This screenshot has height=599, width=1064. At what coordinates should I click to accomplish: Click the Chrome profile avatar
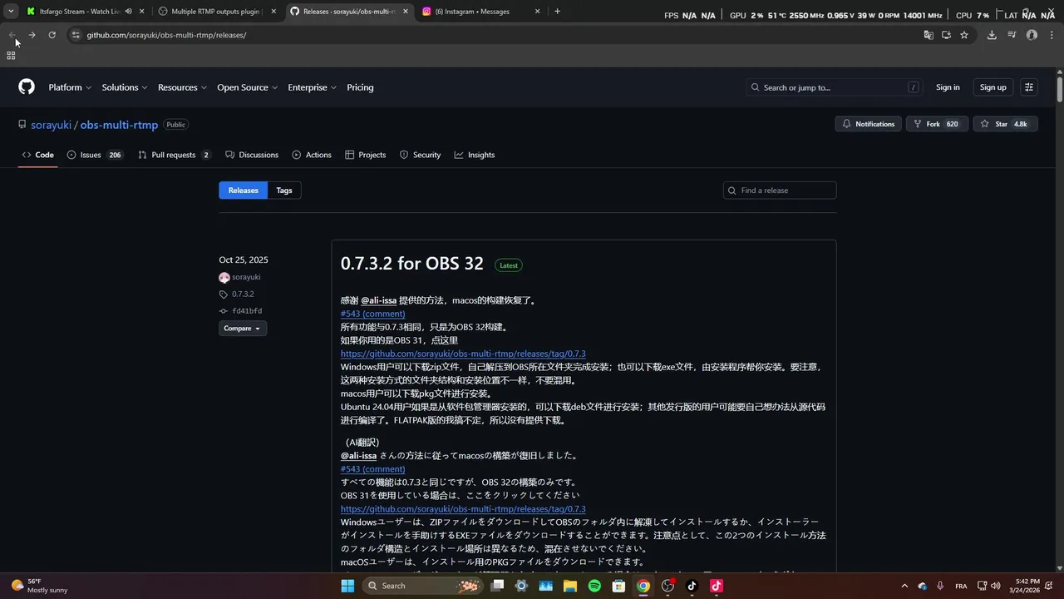[x=1032, y=35]
